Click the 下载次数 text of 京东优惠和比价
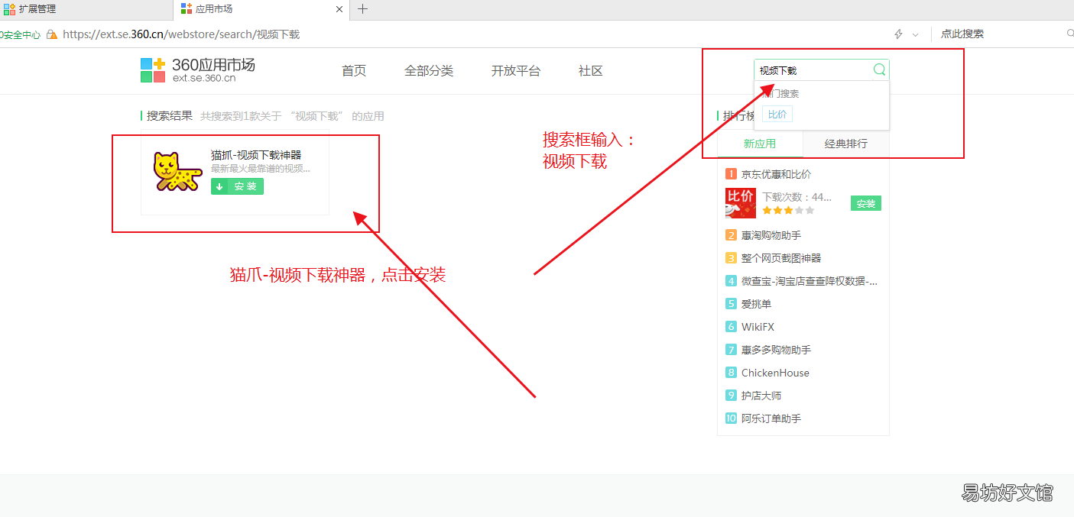The width and height of the screenshot is (1074, 517). point(797,197)
